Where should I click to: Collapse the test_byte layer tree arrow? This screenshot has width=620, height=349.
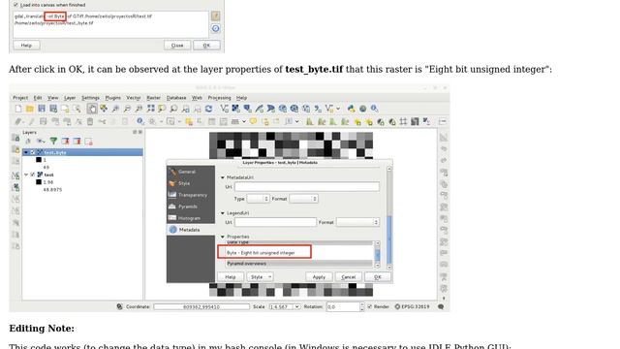(26, 152)
